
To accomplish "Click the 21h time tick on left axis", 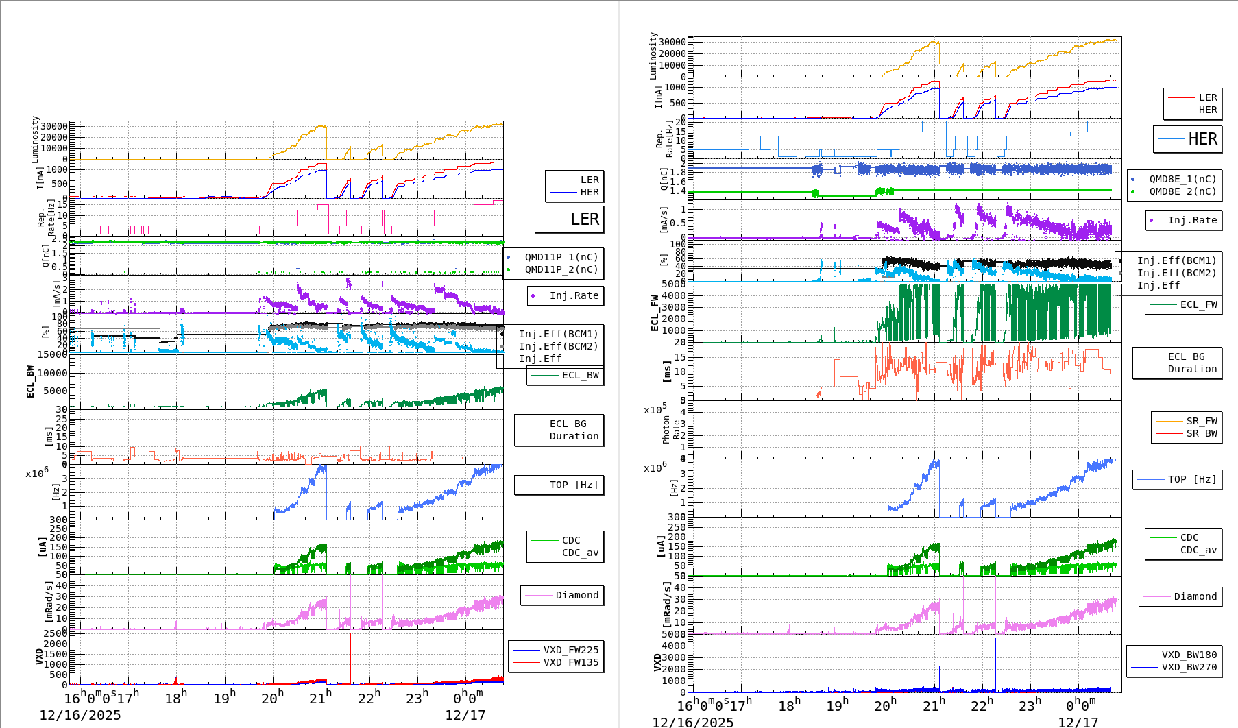I will click(x=320, y=698).
